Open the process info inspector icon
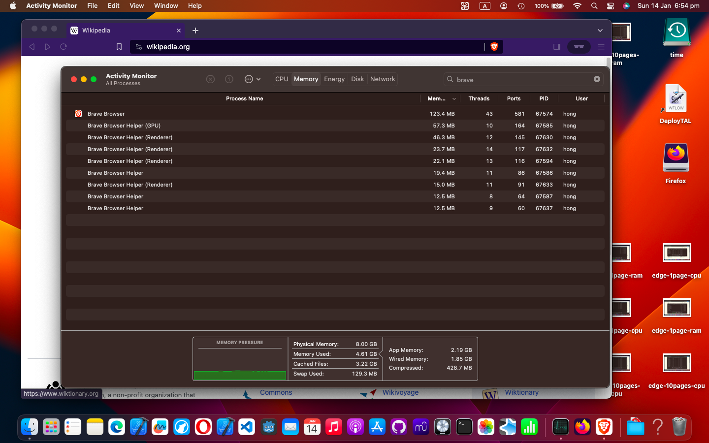The width and height of the screenshot is (709, 443). 229,79
